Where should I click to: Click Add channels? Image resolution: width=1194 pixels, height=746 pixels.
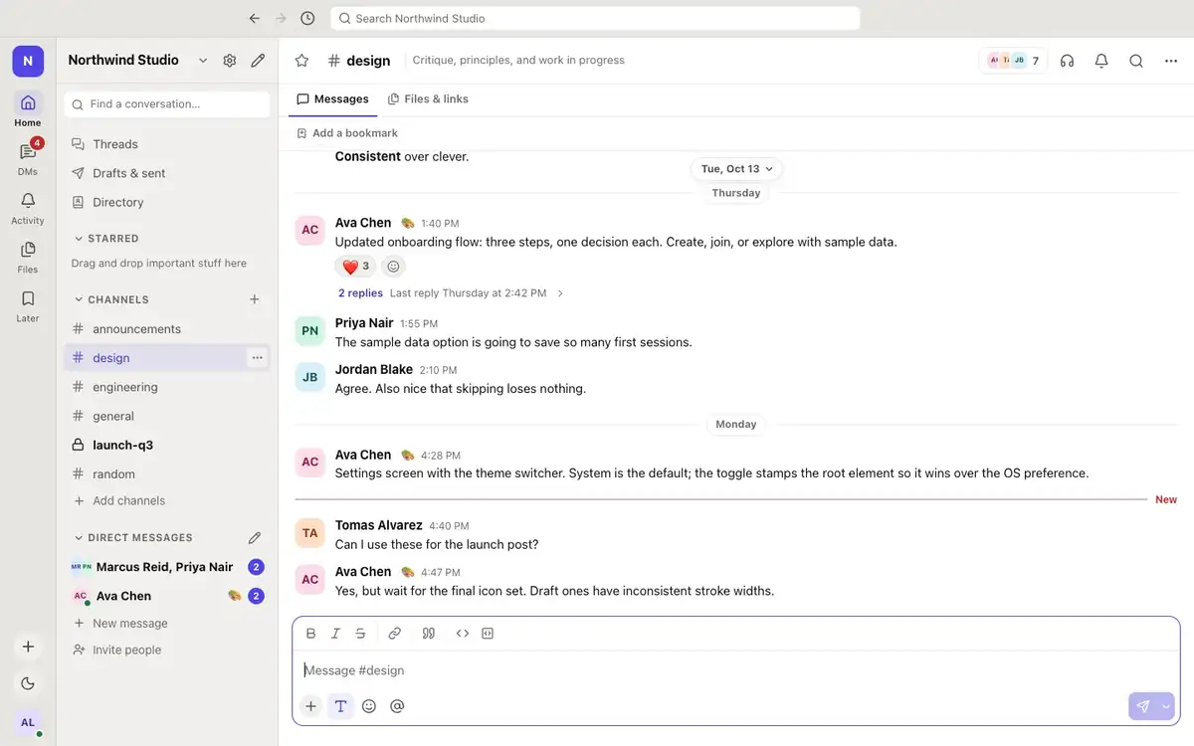coord(167,500)
